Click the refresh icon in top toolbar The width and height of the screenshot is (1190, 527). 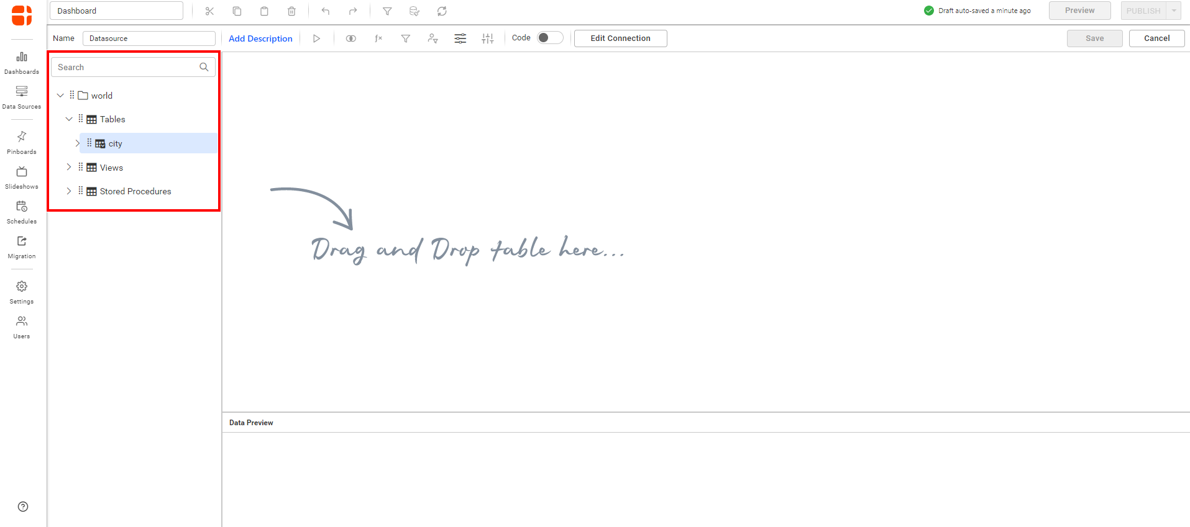tap(442, 11)
